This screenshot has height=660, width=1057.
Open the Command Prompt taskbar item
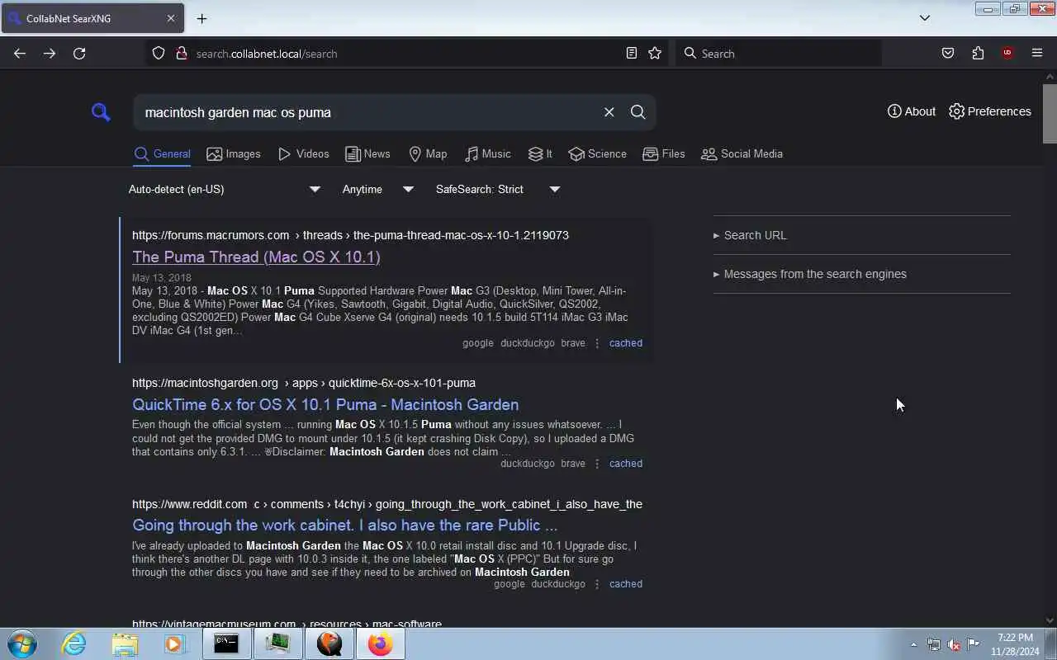tap(226, 643)
